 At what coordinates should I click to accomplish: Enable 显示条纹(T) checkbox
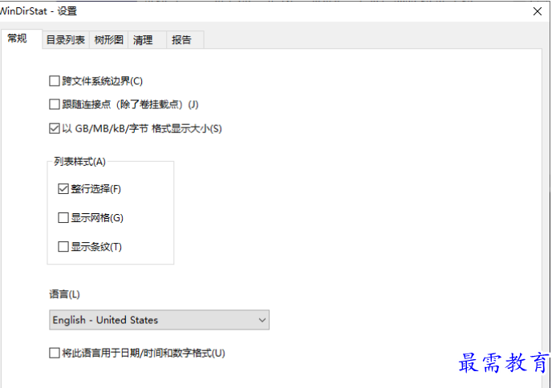pos(63,247)
